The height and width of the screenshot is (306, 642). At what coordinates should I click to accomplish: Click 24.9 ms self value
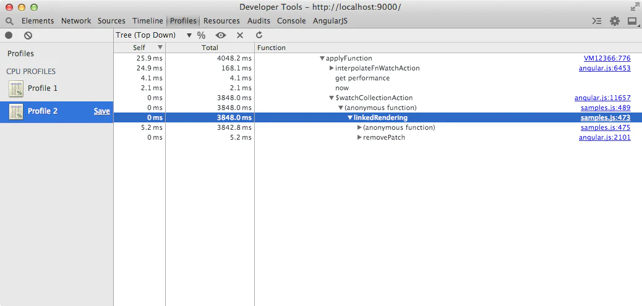pos(150,69)
